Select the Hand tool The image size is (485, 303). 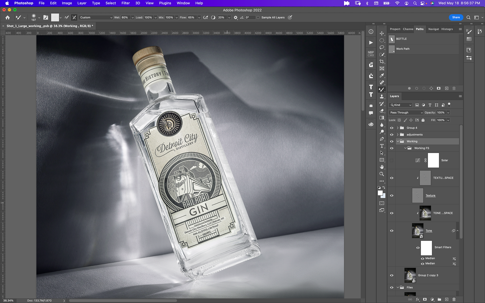click(382, 167)
